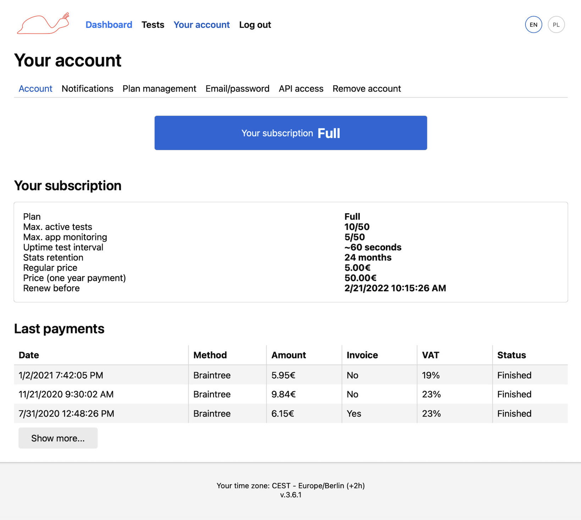The height and width of the screenshot is (520, 581).
Task: Open the Dashboard link
Action: coord(109,25)
